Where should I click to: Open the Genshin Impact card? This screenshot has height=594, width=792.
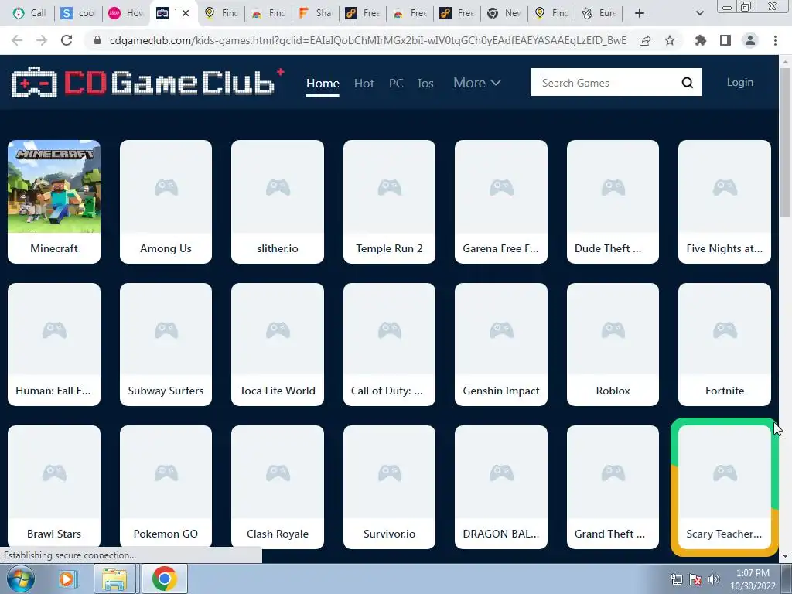coord(500,344)
